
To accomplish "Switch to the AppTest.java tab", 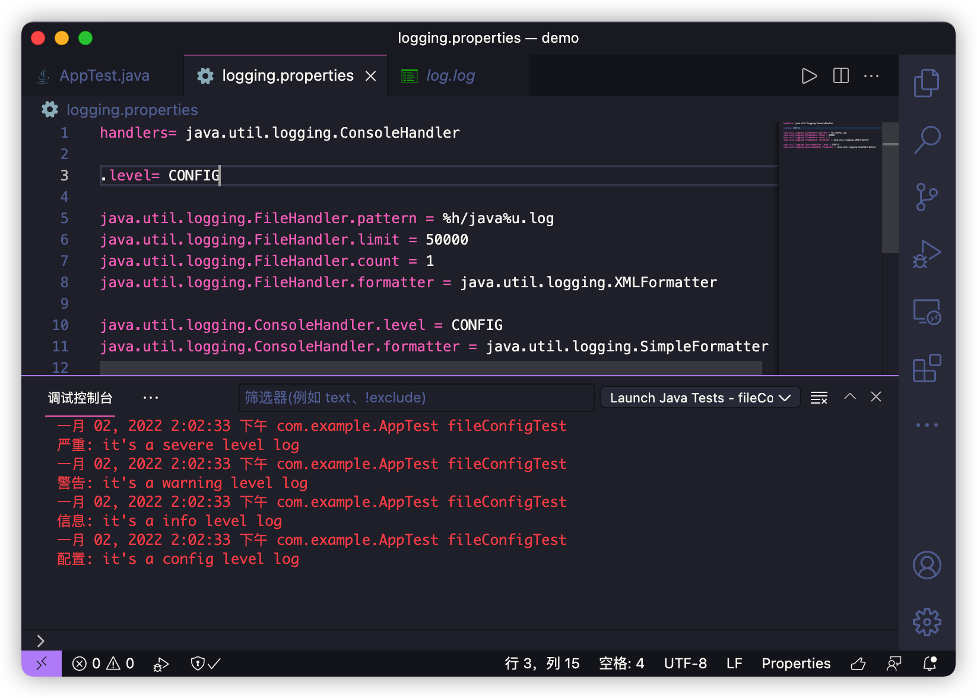I will coord(104,76).
